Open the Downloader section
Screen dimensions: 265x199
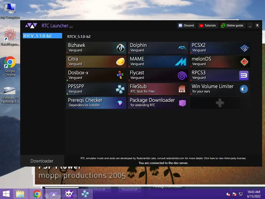(42, 161)
